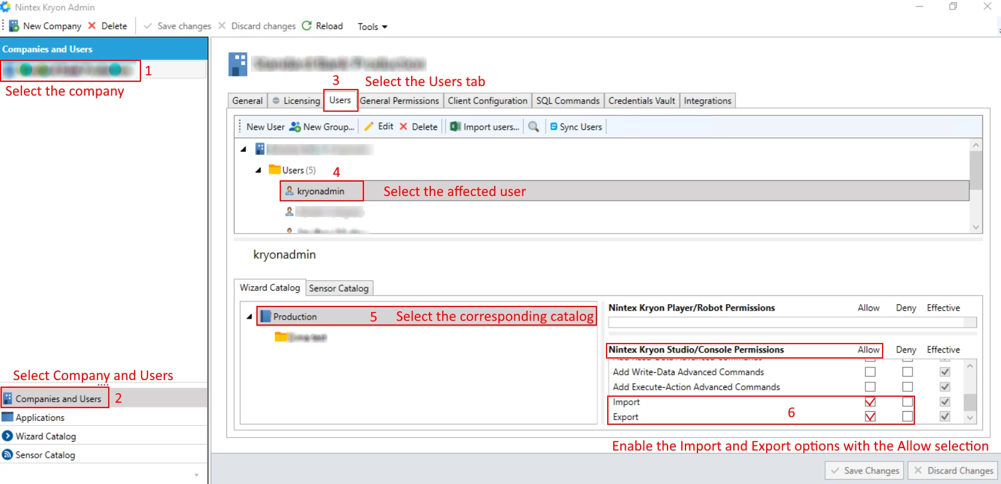This screenshot has height=484, width=1001.
Task: Click the Sync Users icon
Action: pyautogui.click(x=554, y=127)
